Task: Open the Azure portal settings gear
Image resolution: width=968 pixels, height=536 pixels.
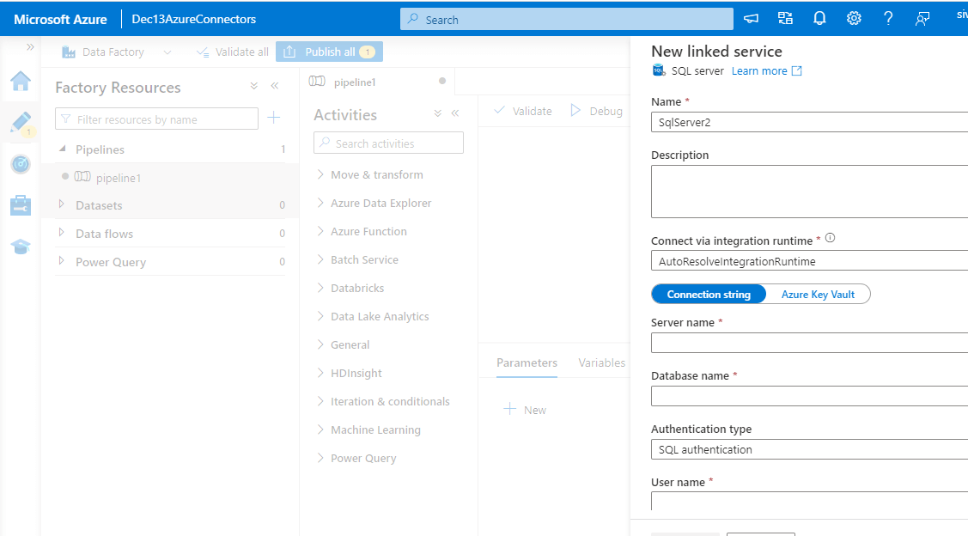Action: coord(853,17)
